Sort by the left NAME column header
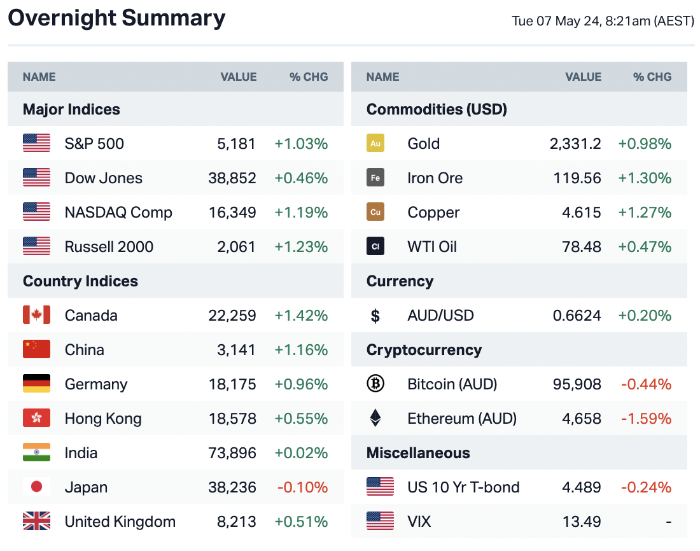The width and height of the screenshot is (700, 551). point(39,77)
